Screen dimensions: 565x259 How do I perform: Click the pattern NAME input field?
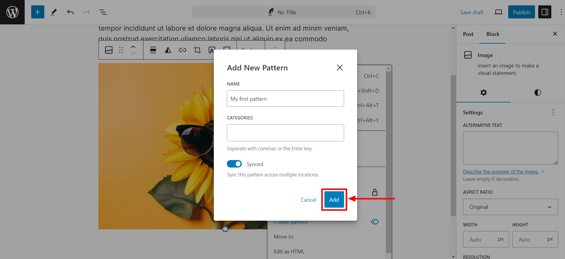click(285, 99)
